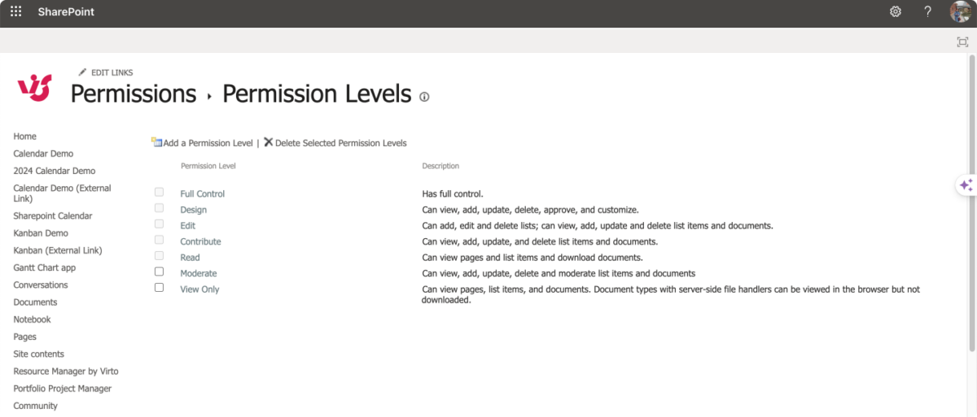Click Delete Selected Permission Levels

click(340, 143)
